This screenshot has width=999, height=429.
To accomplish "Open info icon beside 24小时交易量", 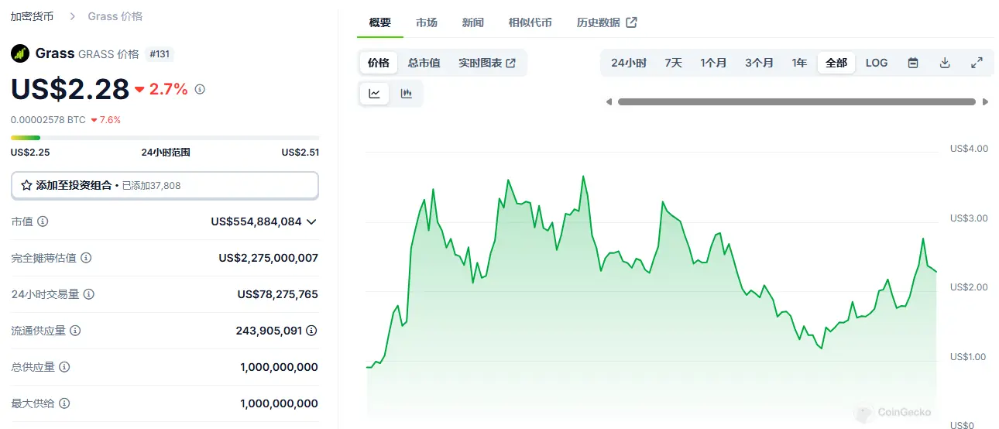I will (x=89, y=294).
